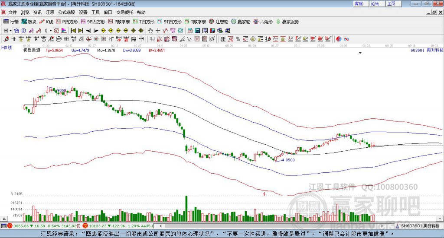Open the 浏览 menu
Viewport: 444px width, 238px height.
click(x=25, y=13)
